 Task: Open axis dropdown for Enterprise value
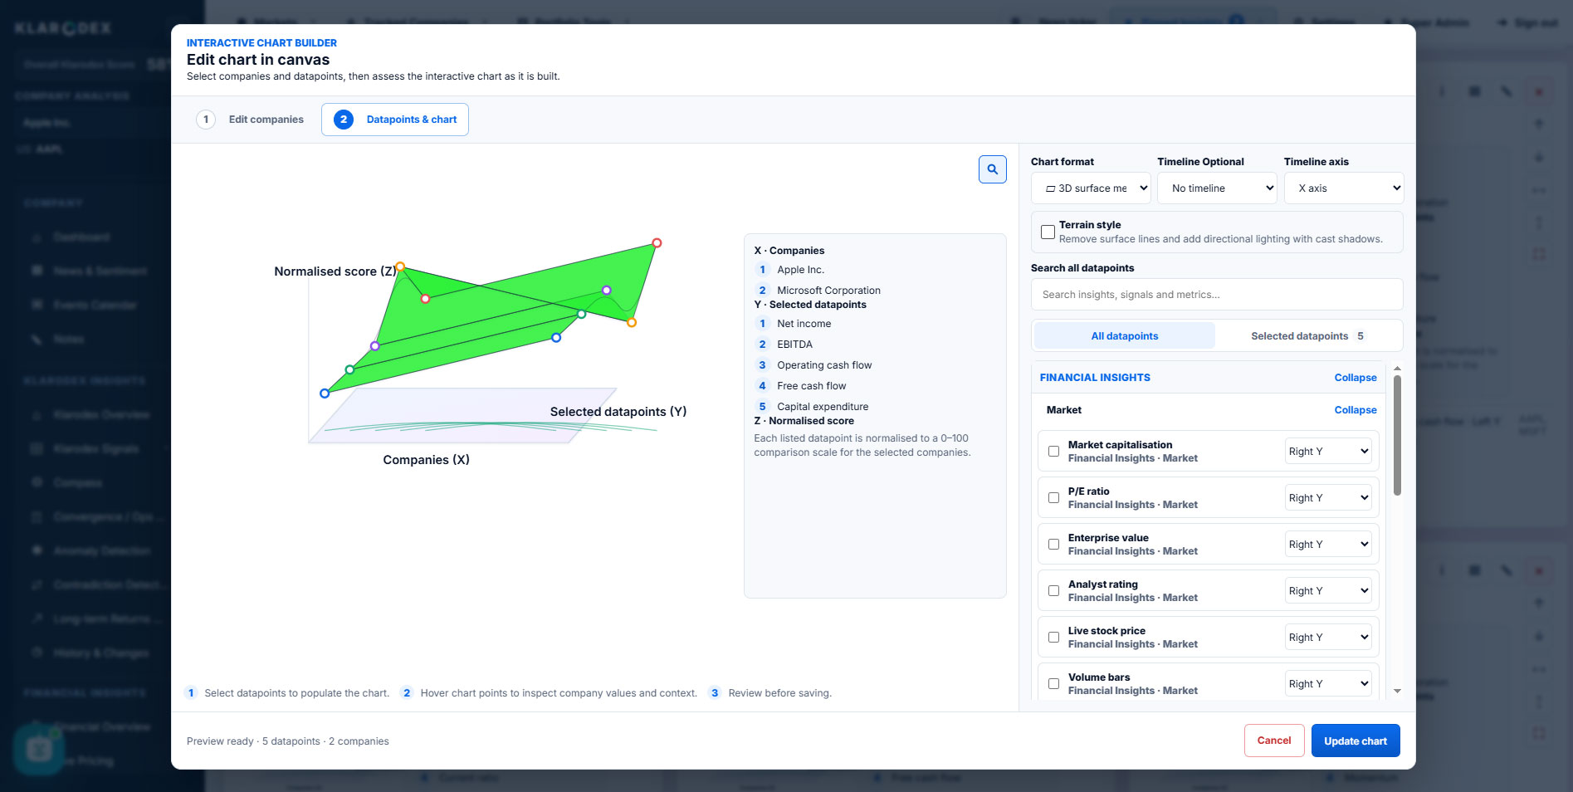1327,545
